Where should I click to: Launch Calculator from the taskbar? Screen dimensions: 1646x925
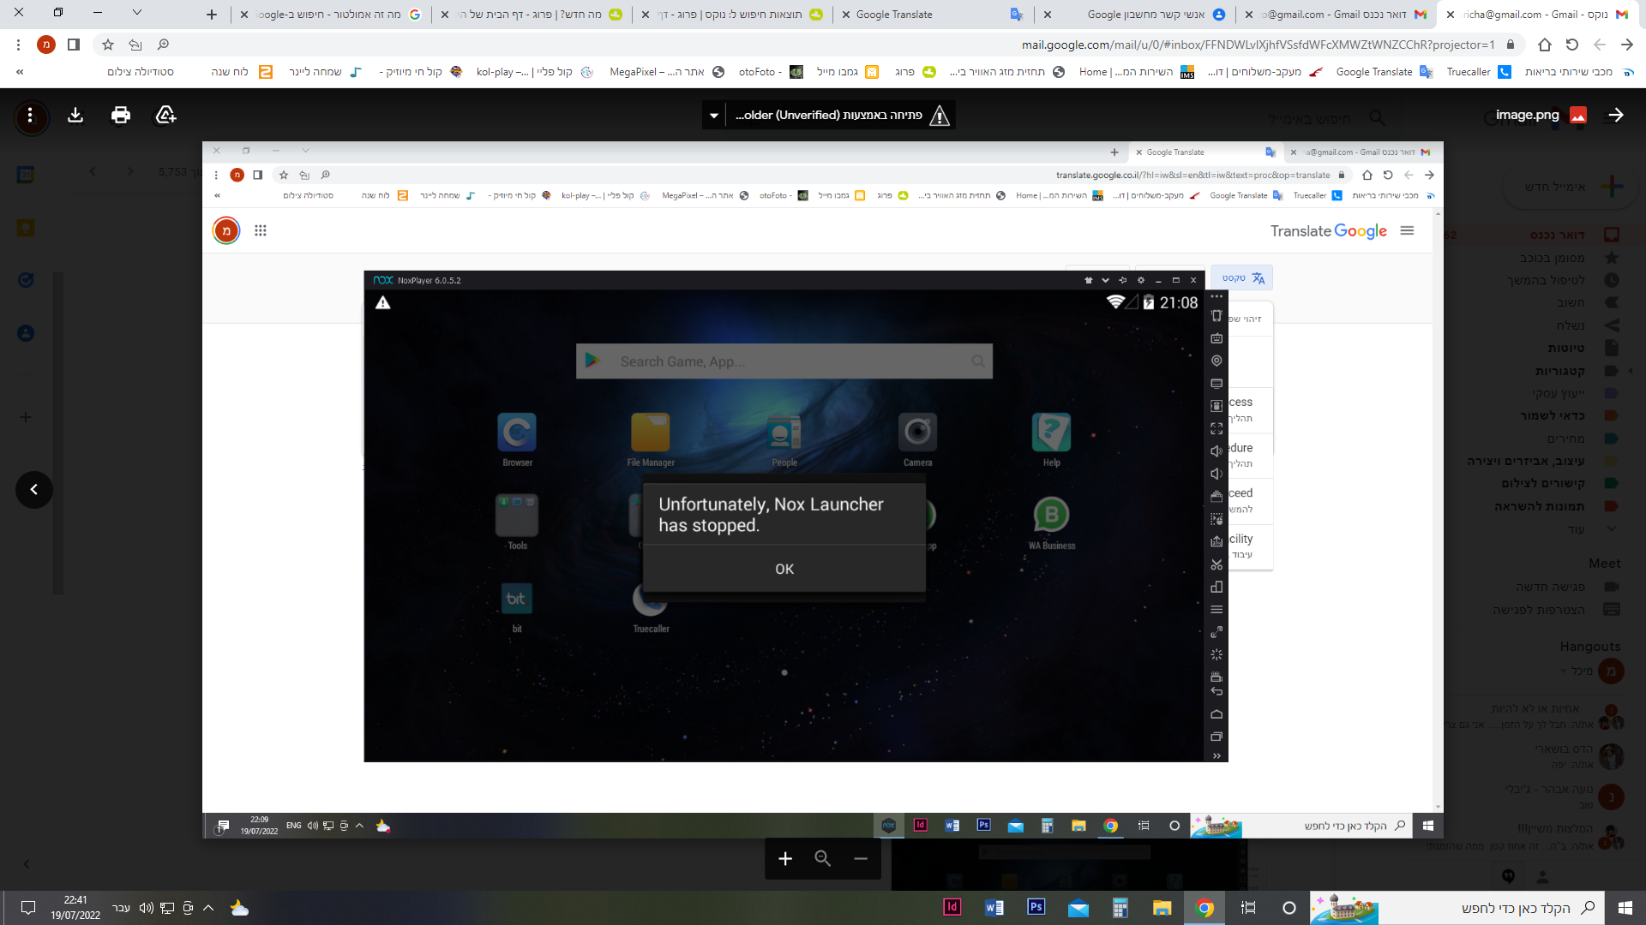pos(1120,908)
